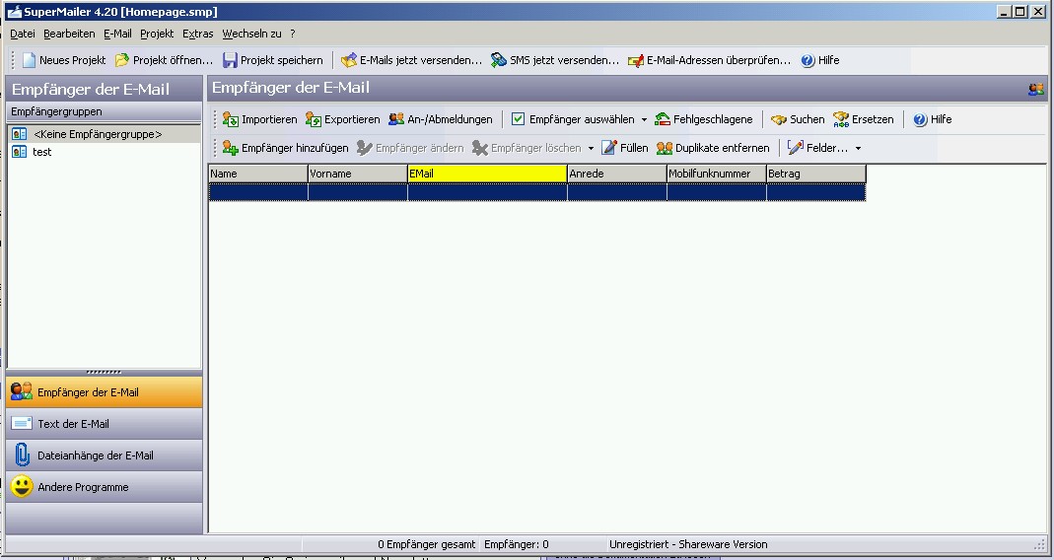Image resolution: width=1054 pixels, height=560 pixels.
Task: Click the Anrede column header
Action: (617, 174)
